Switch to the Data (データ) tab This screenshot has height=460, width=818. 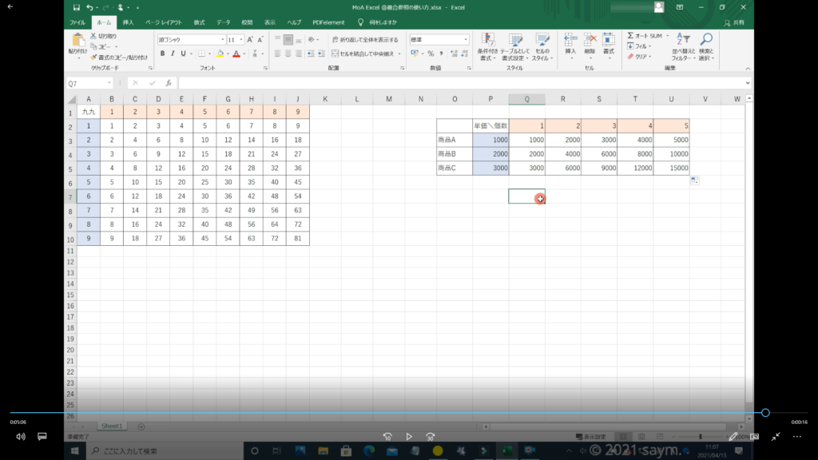223,22
